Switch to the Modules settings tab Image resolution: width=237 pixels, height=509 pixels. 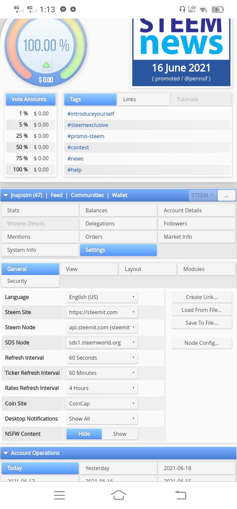(207, 269)
